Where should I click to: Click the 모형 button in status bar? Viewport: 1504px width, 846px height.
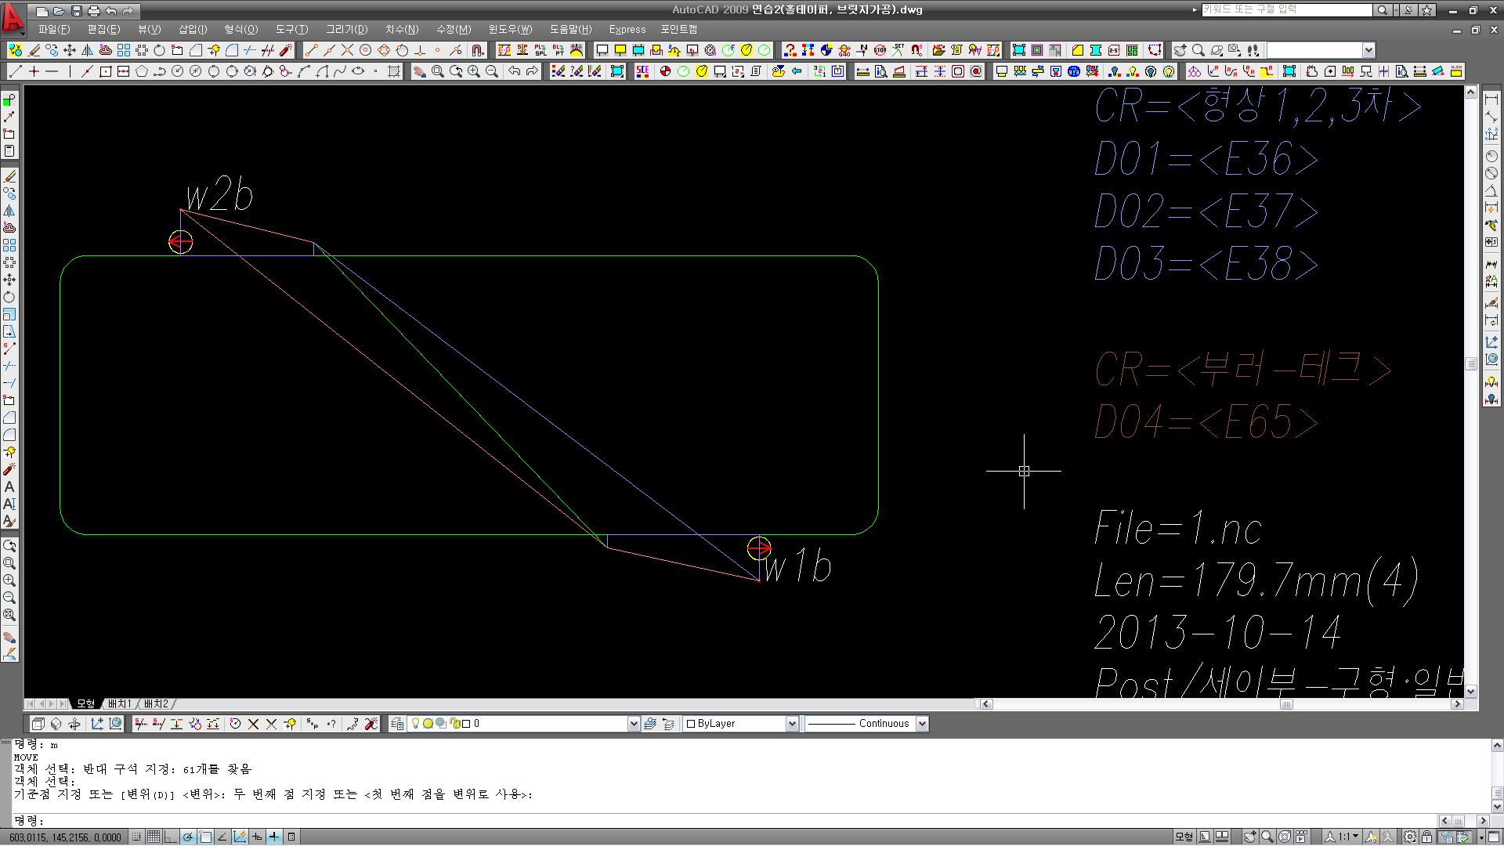point(1184,837)
